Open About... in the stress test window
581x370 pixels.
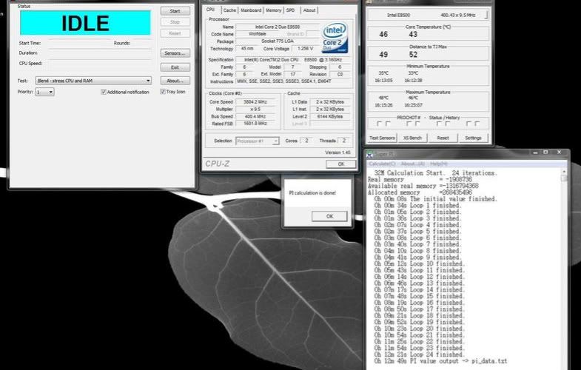pos(175,81)
